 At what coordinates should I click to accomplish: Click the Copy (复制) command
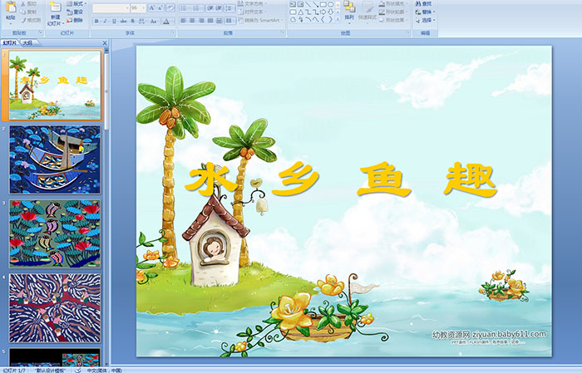[x=28, y=12]
